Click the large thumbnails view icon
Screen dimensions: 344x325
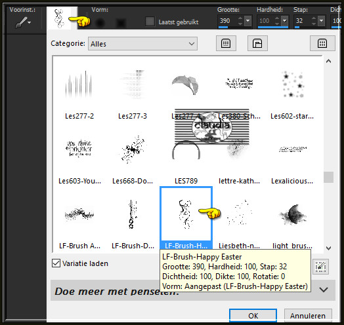tap(226, 43)
